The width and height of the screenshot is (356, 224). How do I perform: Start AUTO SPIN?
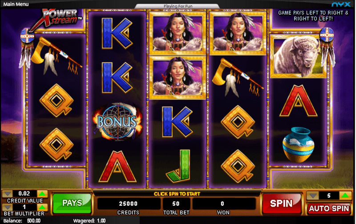point(329,208)
